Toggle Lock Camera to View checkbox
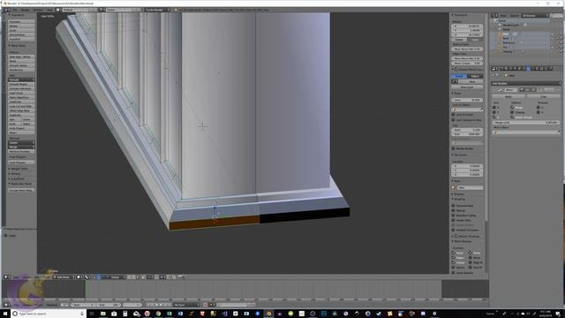 click(x=453, y=120)
